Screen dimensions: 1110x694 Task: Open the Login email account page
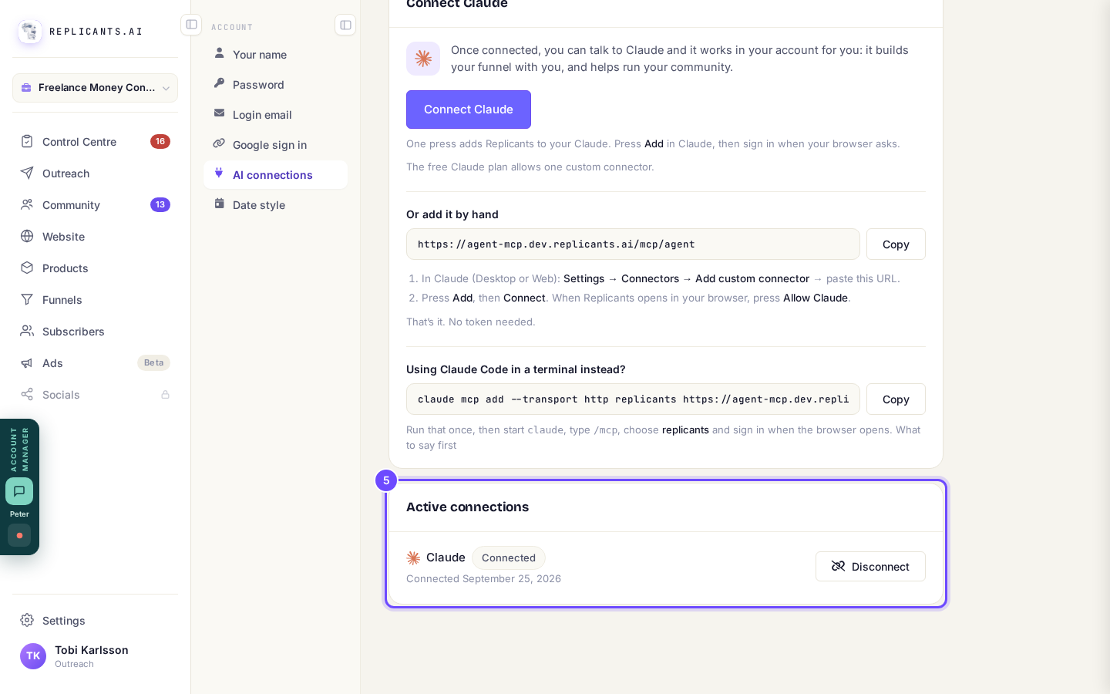click(275, 115)
